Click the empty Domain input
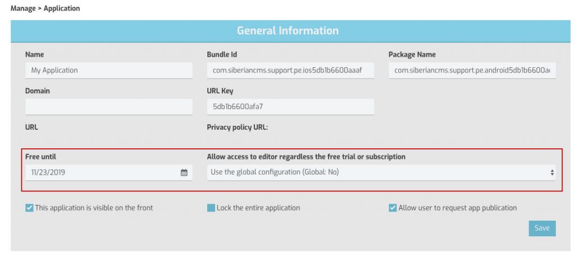575x256 pixels. 108,106
